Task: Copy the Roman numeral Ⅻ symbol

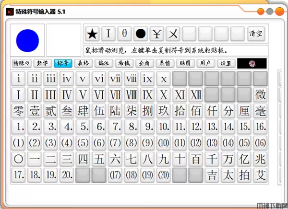Action: (195, 94)
